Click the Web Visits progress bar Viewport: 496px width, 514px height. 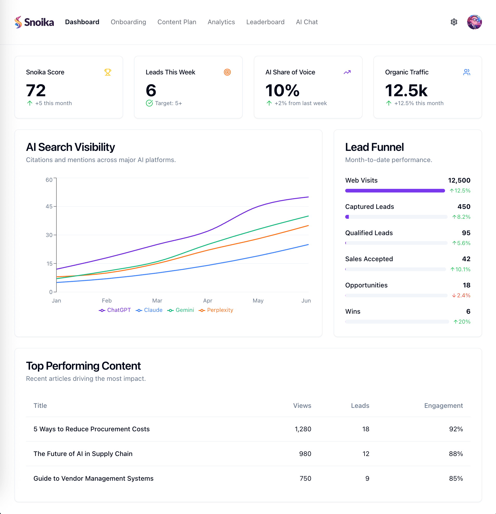click(x=395, y=191)
